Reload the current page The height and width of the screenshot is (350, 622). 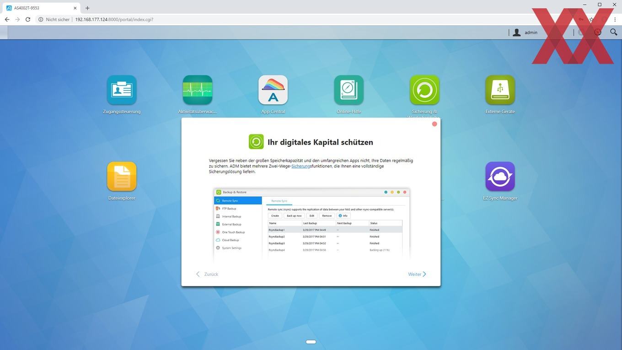coord(28,20)
